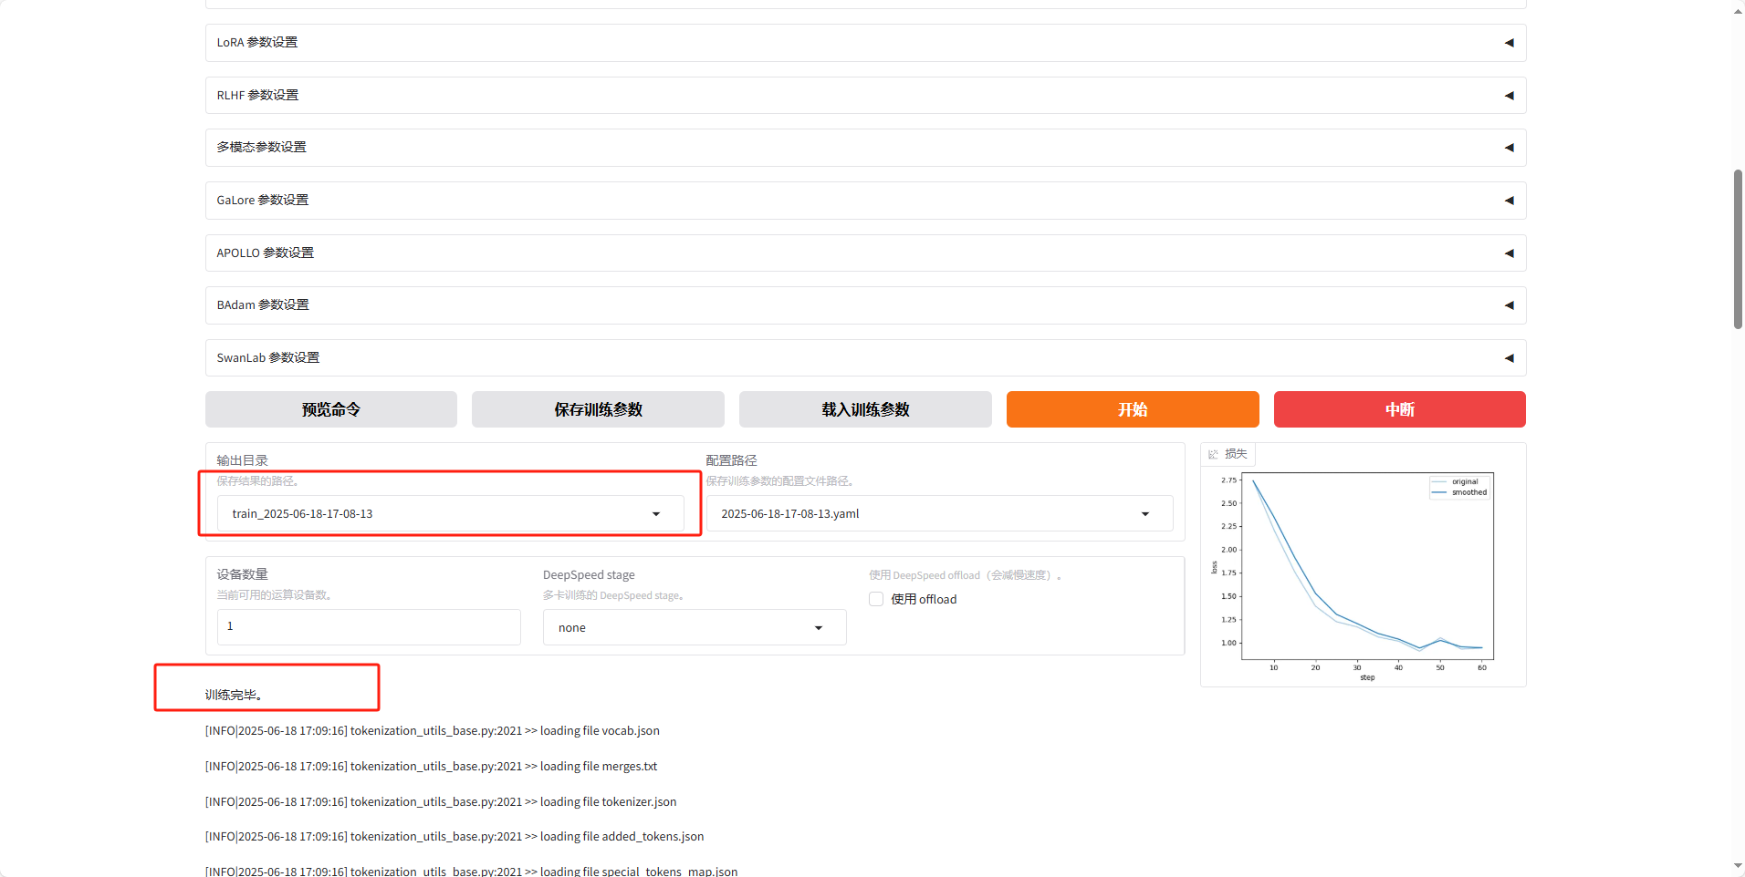Screen dimensions: 1745x877
Task: Open the DeepSpeed stage dropdown
Action: (x=695, y=627)
